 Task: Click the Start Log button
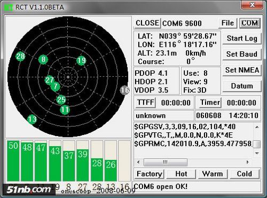click(242, 38)
